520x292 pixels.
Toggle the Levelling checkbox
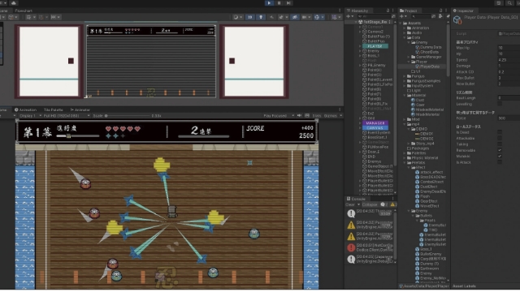click(500, 104)
